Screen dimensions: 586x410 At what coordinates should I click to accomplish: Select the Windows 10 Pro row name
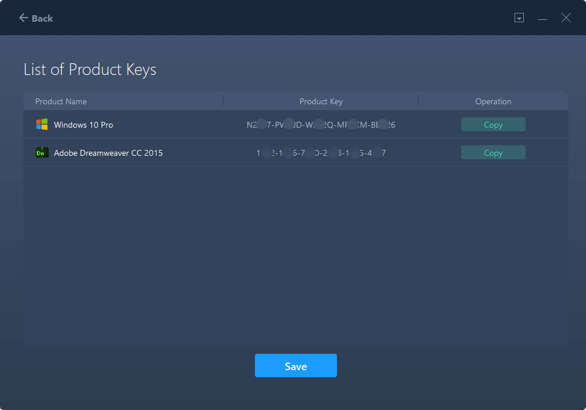(83, 125)
